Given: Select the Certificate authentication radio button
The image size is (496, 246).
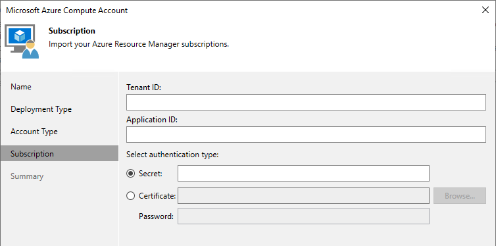Looking at the screenshot, I should point(131,196).
